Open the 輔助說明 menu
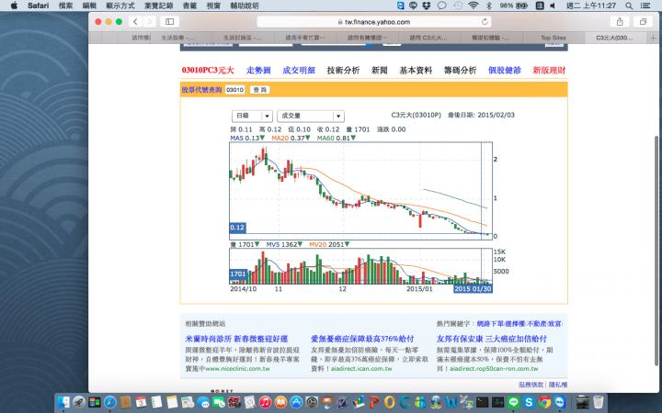Image resolution: width=662 pixels, height=413 pixels. point(244,6)
